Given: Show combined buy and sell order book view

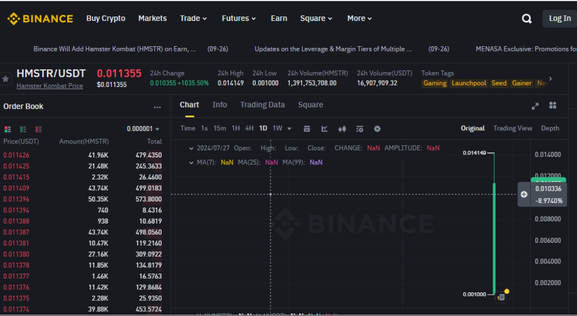Looking at the screenshot, I should click(7, 129).
